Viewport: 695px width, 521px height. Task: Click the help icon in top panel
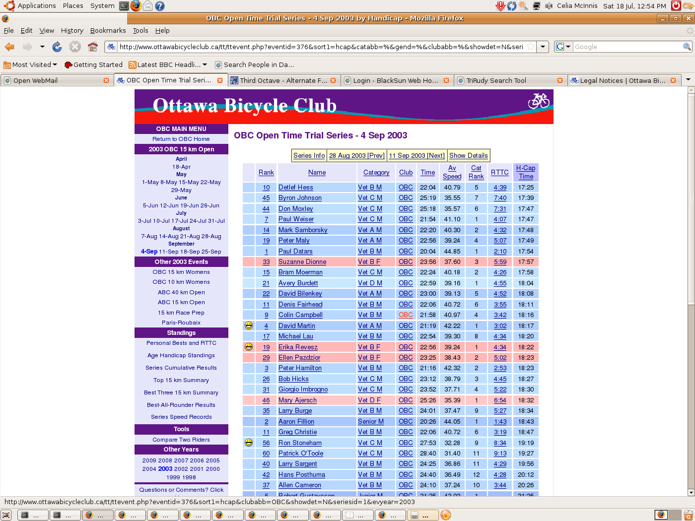tap(159, 6)
